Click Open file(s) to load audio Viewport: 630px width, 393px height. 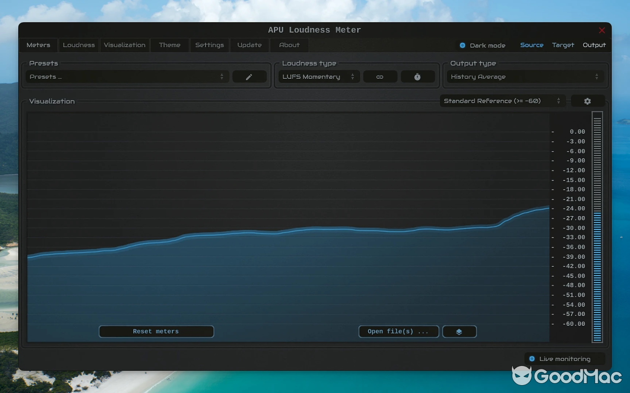tap(398, 331)
